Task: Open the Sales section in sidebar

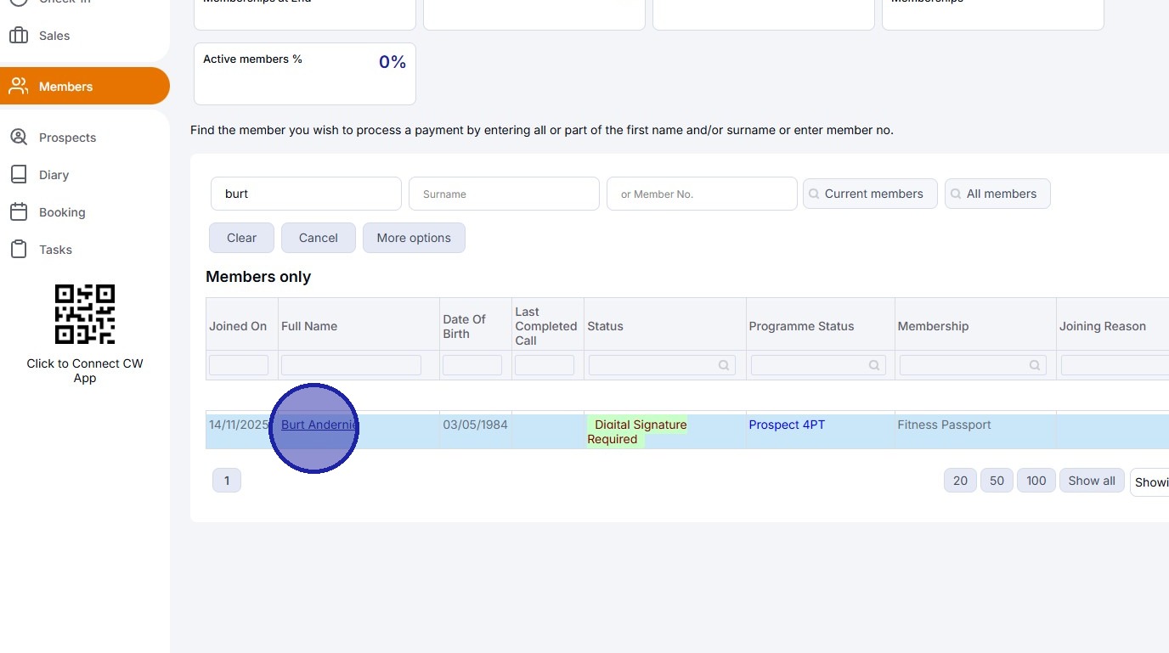Action: 54,36
